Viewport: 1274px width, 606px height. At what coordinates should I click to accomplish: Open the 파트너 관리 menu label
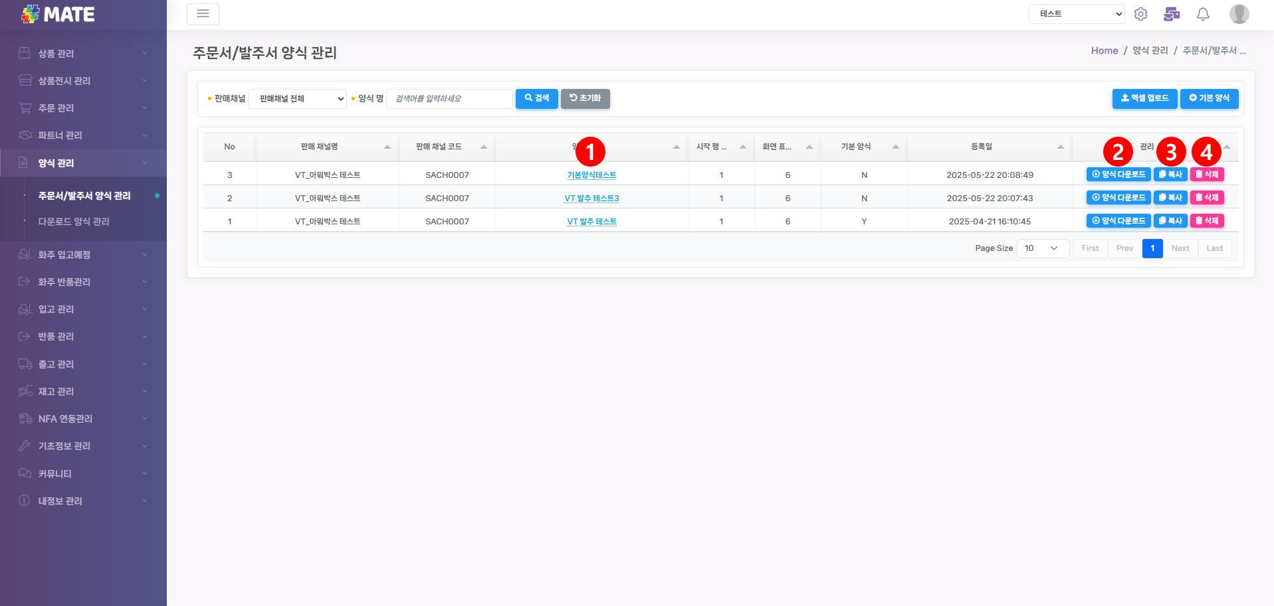tap(60, 135)
